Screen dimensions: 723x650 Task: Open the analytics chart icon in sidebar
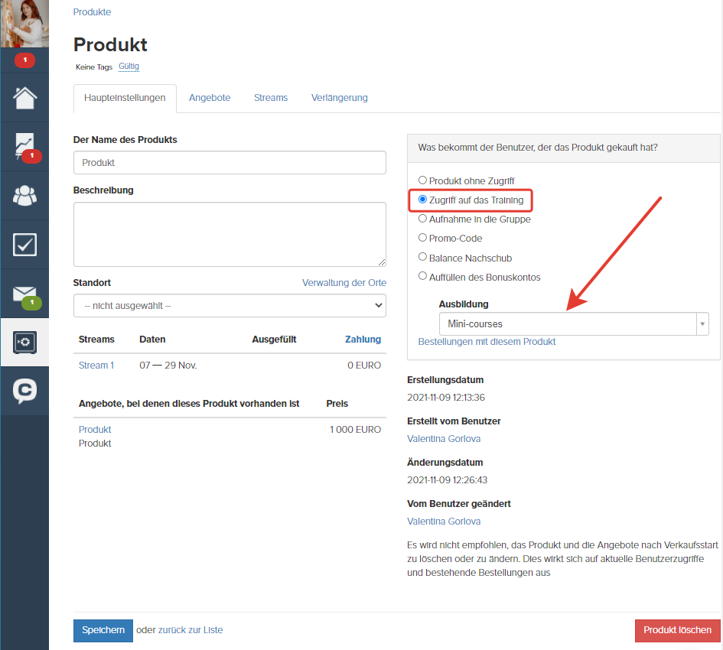click(x=24, y=147)
